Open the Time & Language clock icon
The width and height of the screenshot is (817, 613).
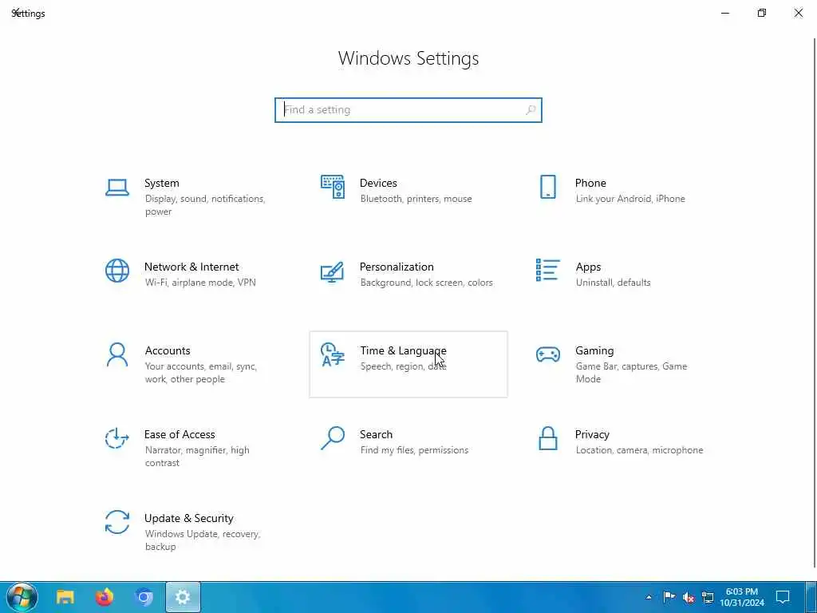point(333,354)
